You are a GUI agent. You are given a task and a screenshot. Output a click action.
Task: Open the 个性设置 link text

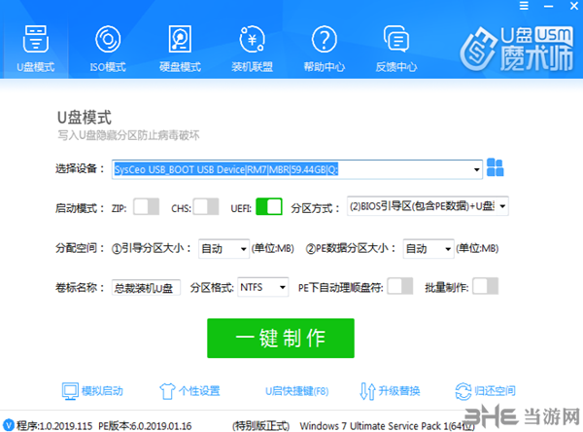199,391
